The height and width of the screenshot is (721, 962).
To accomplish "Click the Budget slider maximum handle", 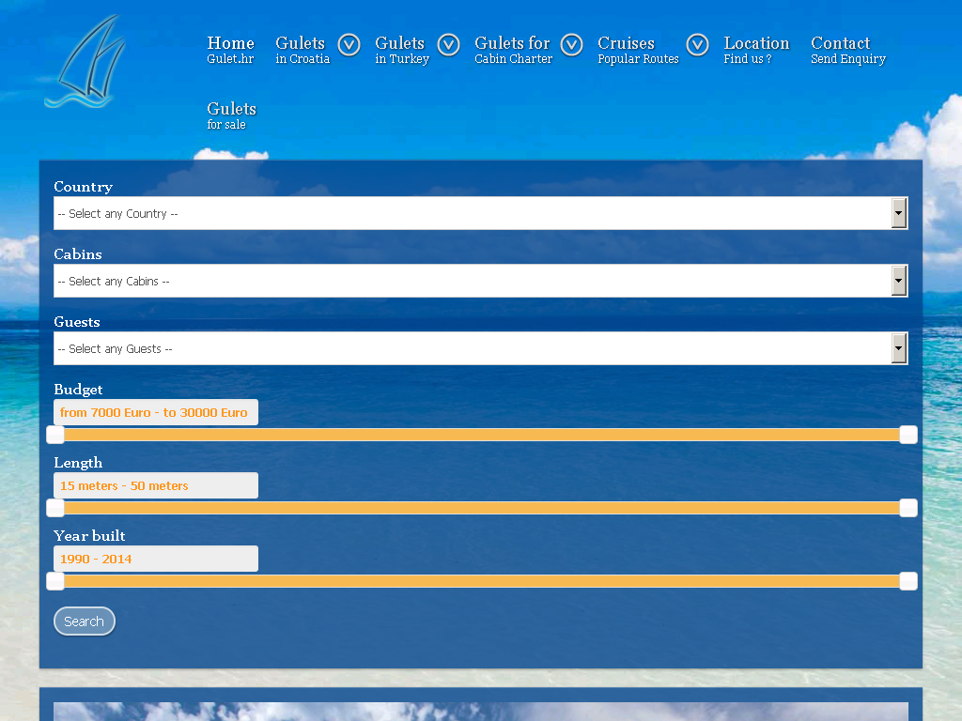I will [x=908, y=435].
